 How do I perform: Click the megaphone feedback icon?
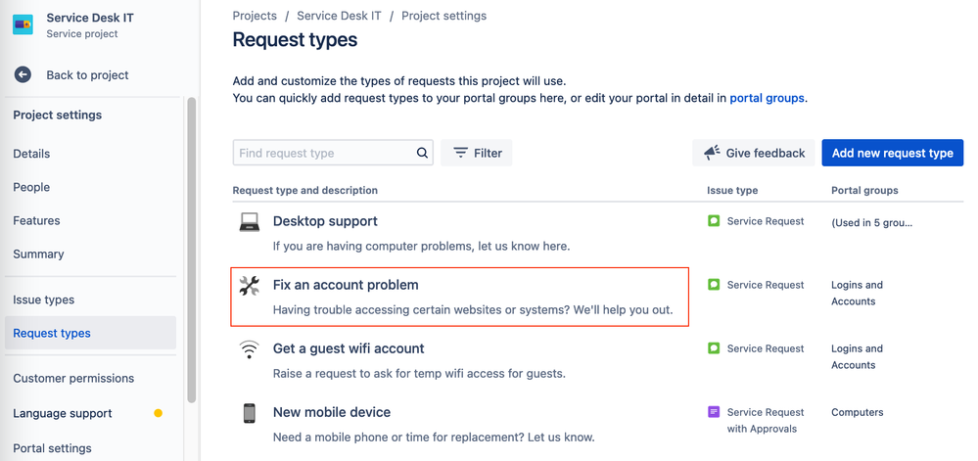point(712,153)
